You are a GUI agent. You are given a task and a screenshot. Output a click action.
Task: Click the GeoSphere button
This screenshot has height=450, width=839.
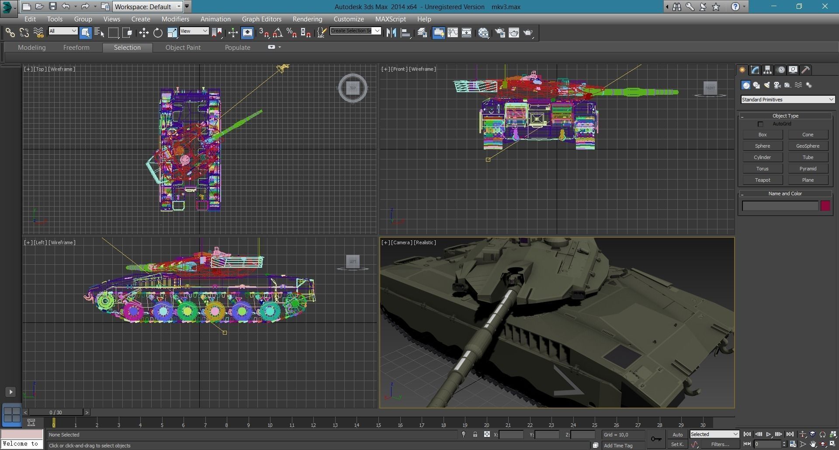coord(808,146)
